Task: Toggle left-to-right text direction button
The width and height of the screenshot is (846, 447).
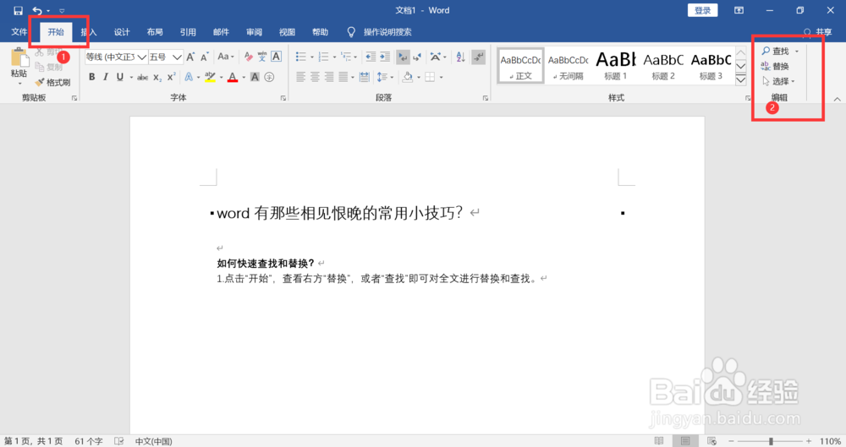Action: point(403,57)
